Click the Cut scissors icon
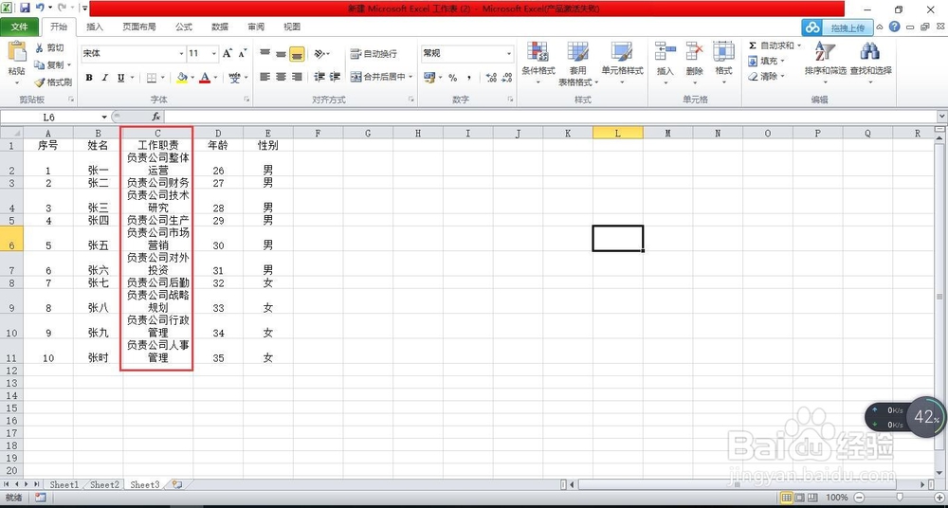This screenshot has width=948, height=508. pos(40,48)
